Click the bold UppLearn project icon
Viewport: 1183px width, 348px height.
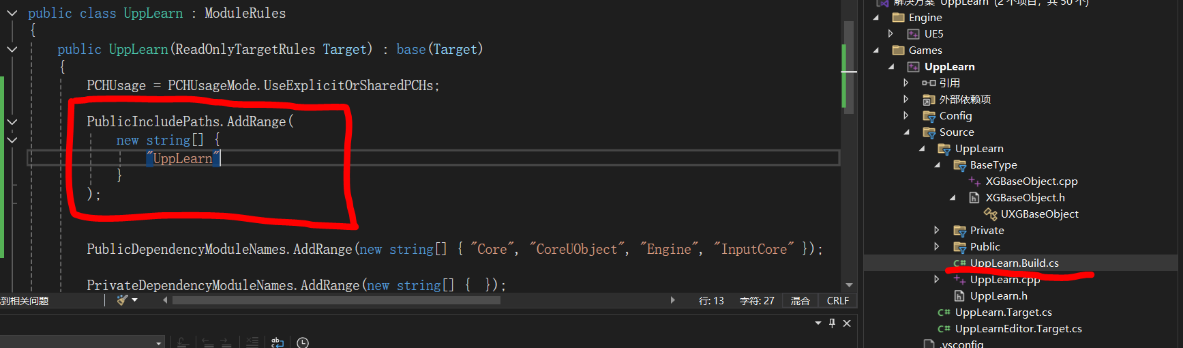click(x=914, y=67)
